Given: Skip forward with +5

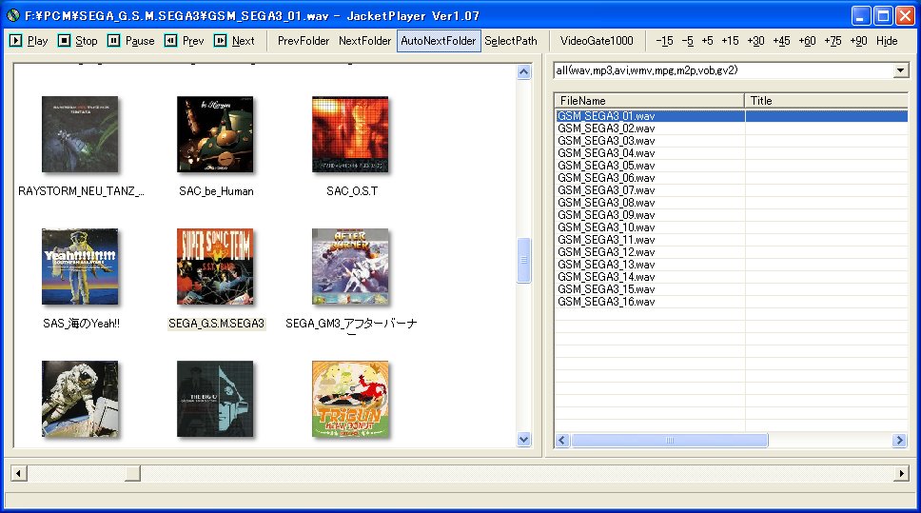Looking at the screenshot, I should [707, 41].
